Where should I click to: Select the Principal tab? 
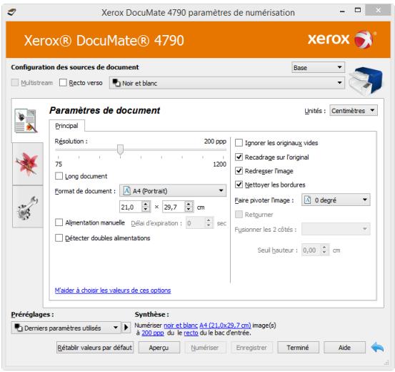coord(66,126)
